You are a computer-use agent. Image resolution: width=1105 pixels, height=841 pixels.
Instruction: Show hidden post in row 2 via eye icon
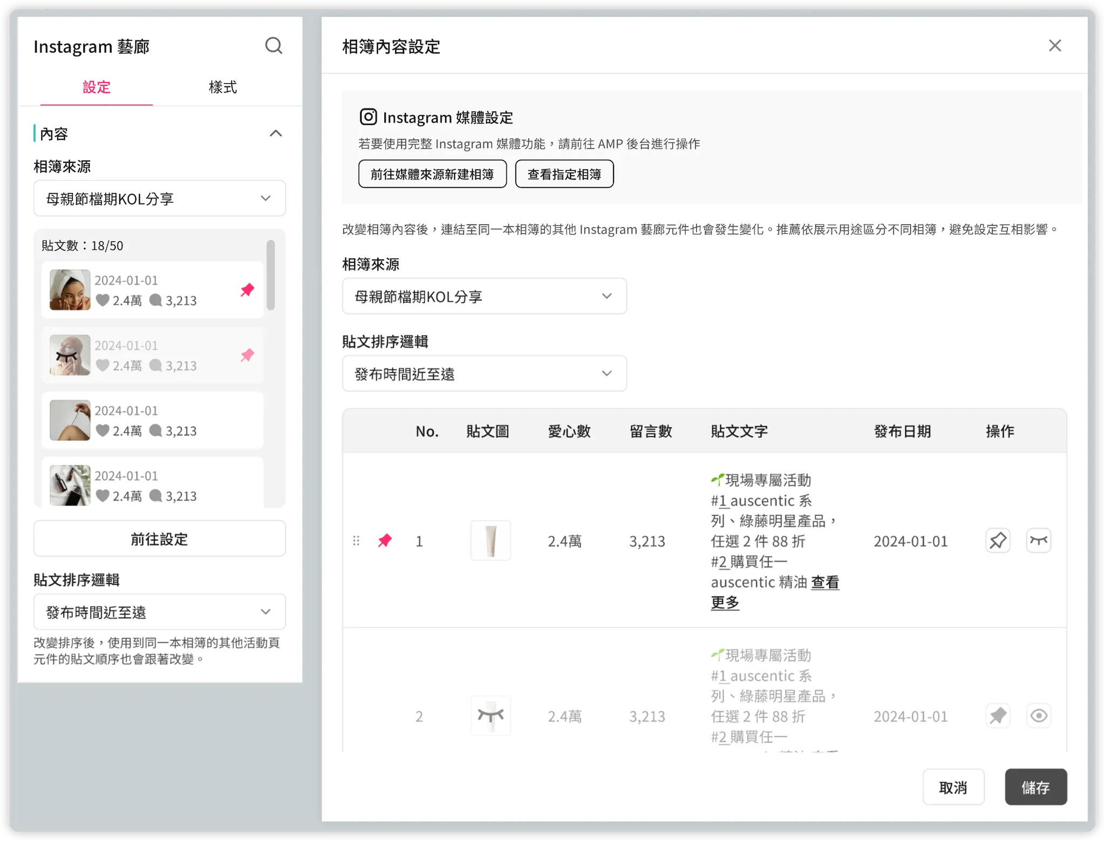1038,716
